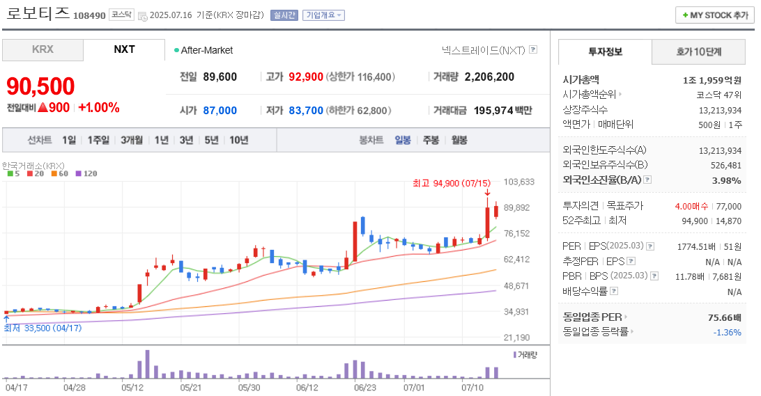Select the 1일 line chart period
The width and height of the screenshot is (761, 396).
click(69, 140)
